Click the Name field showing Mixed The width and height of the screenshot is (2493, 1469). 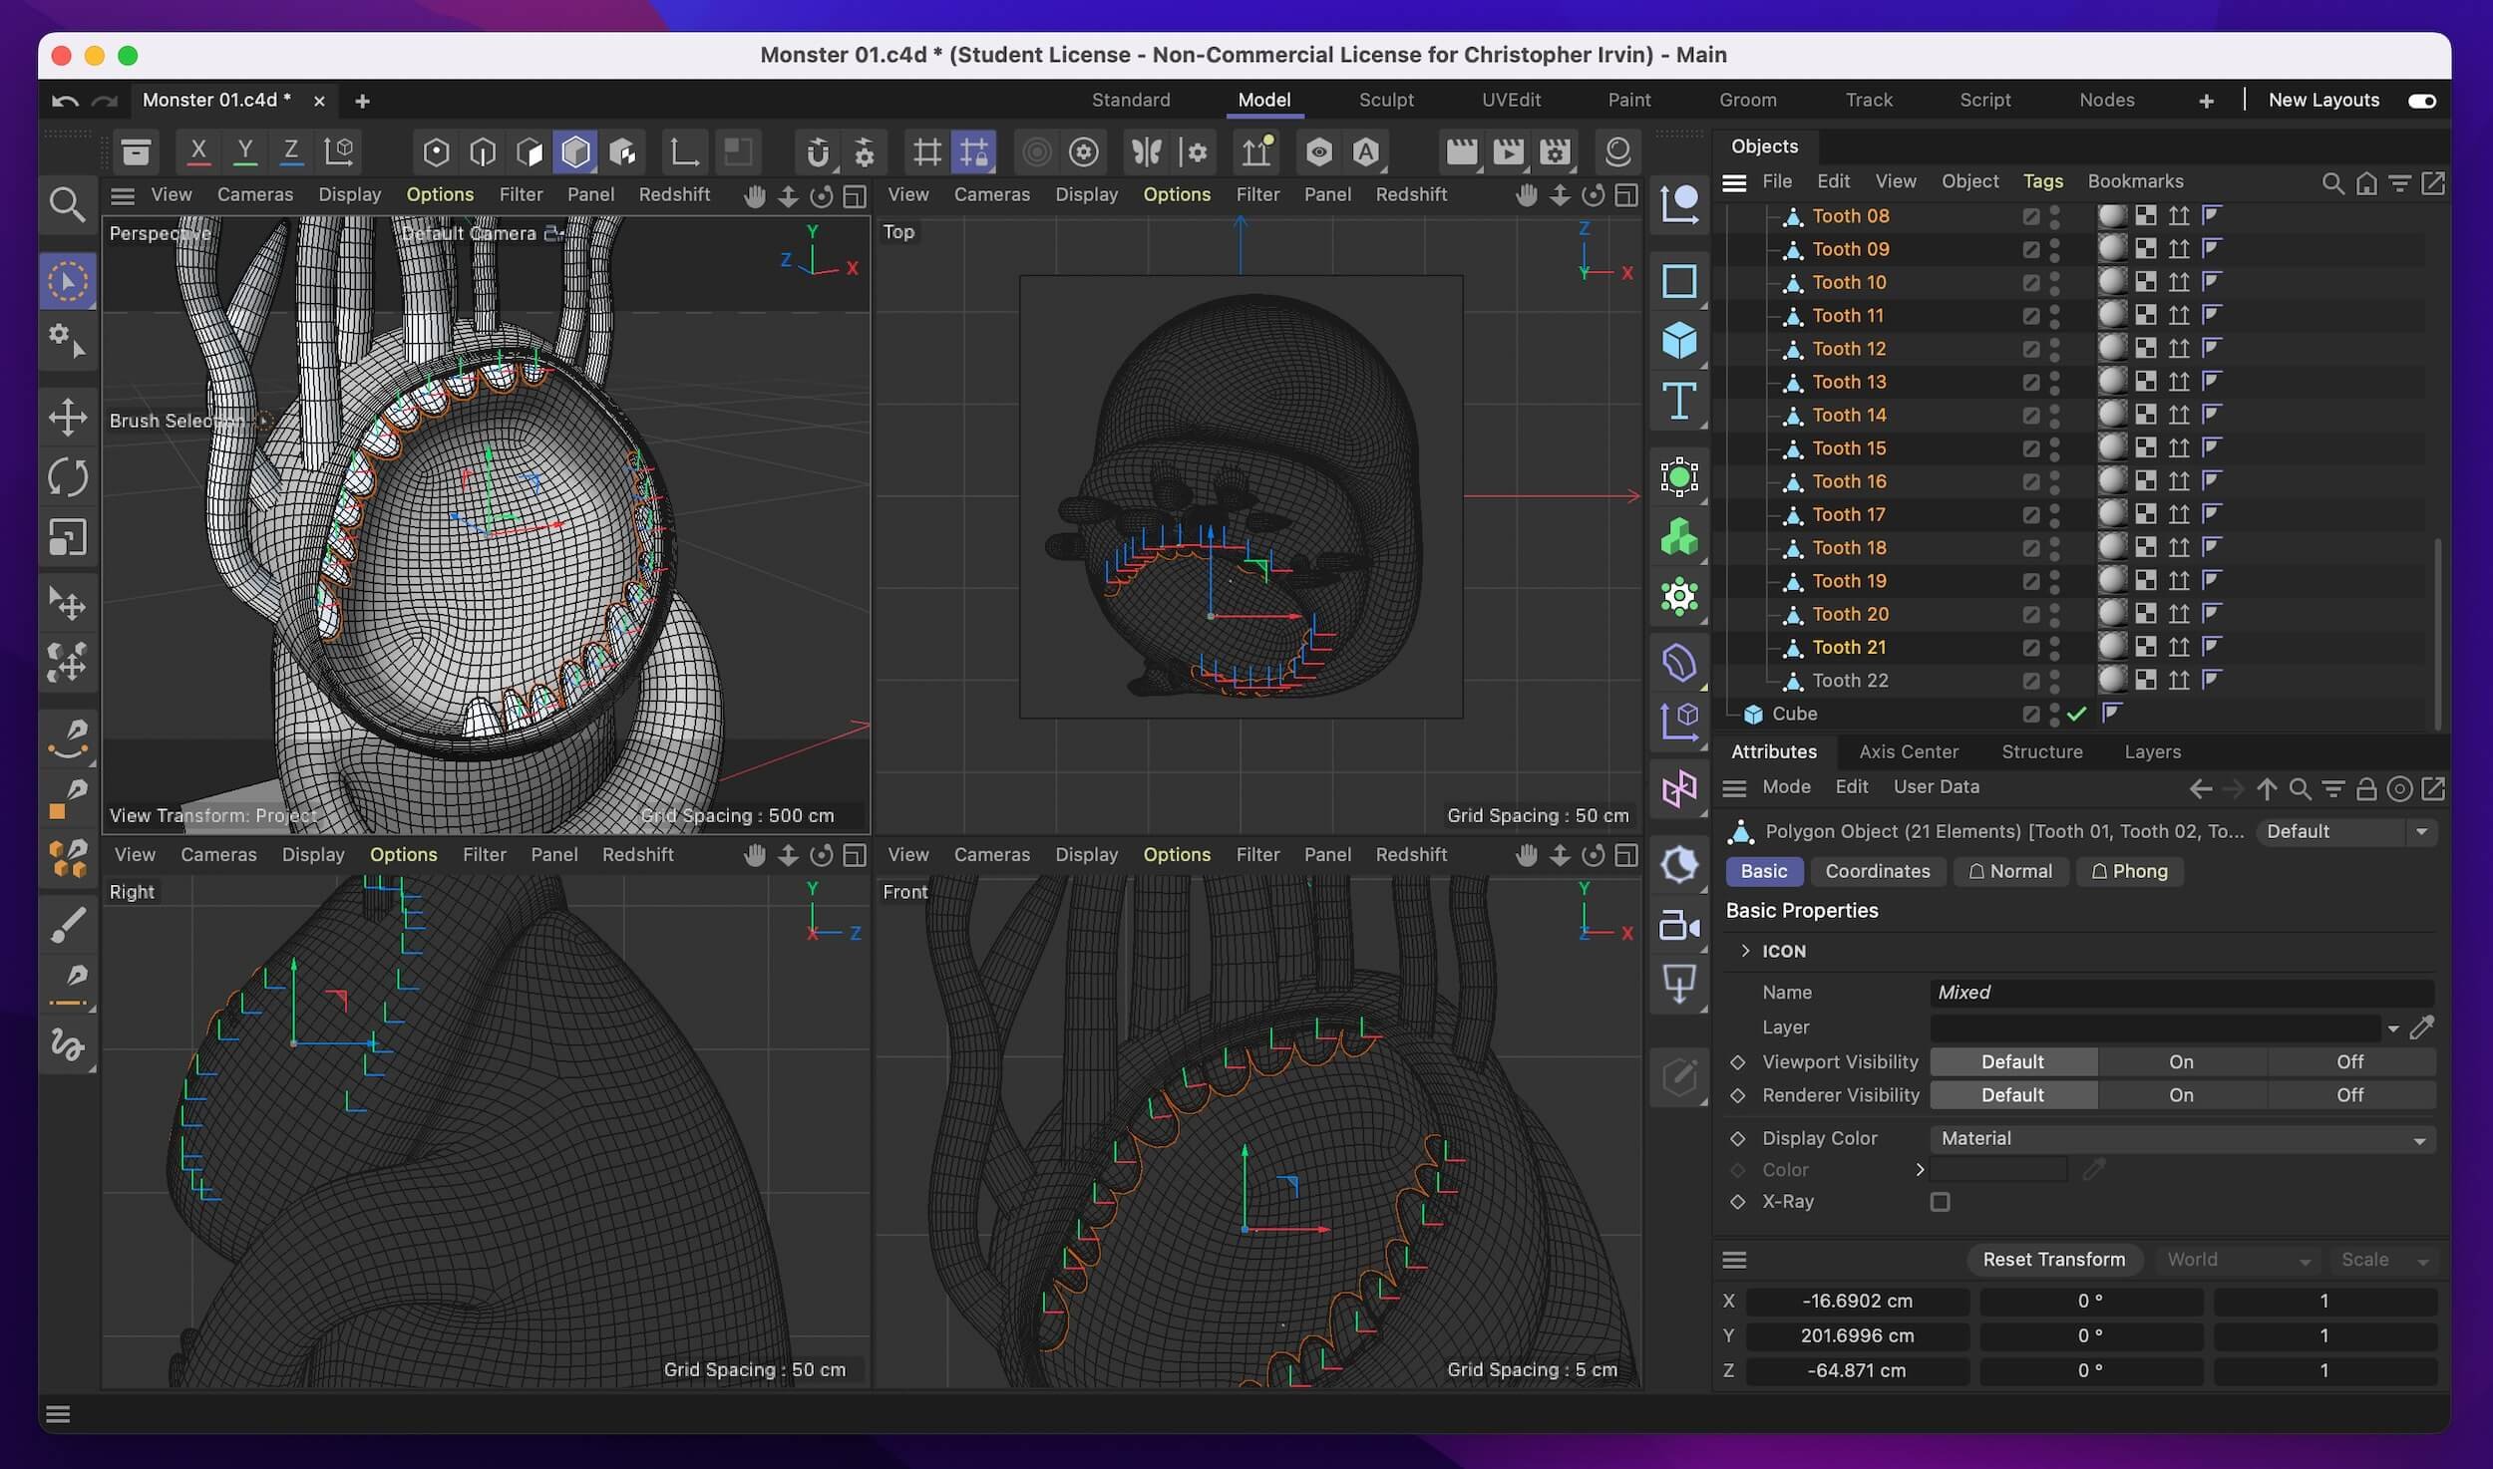point(2182,993)
